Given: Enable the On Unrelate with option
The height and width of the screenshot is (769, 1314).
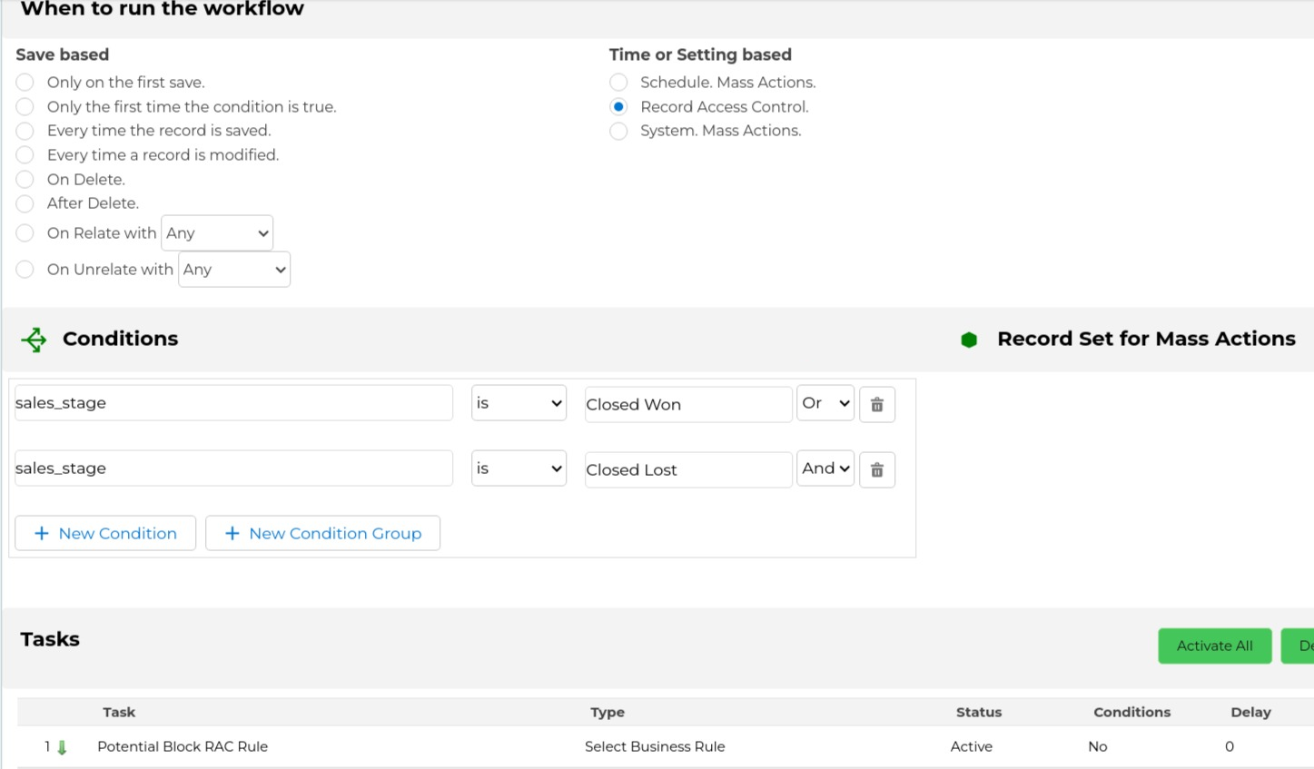Looking at the screenshot, I should click(x=25, y=270).
